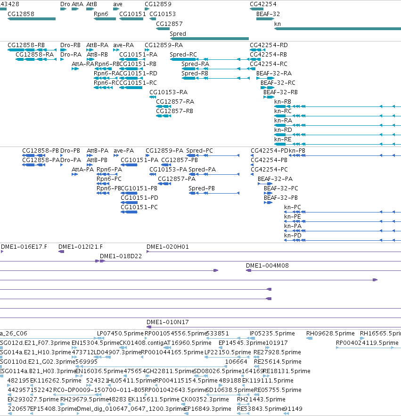Click protein kn-PE label
Viewport: 401px width, 416px height.
pyautogui.click(x=293, y=217)
